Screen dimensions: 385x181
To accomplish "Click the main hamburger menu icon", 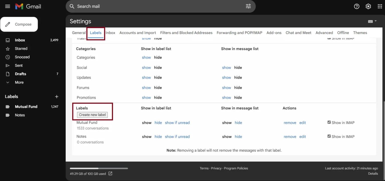I will coord(8,6).
